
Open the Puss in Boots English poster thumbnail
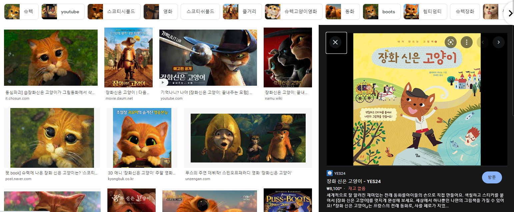[288, 200]
